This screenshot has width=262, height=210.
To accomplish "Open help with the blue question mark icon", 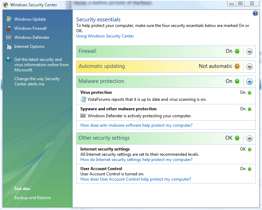I will [255, 13].
